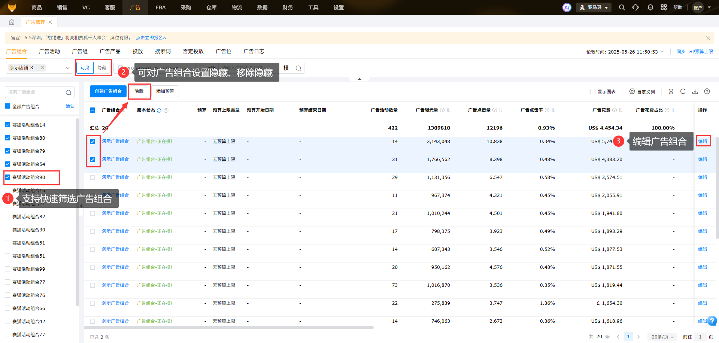Click the home icon tab
The image size is (719, 343).
12,22
